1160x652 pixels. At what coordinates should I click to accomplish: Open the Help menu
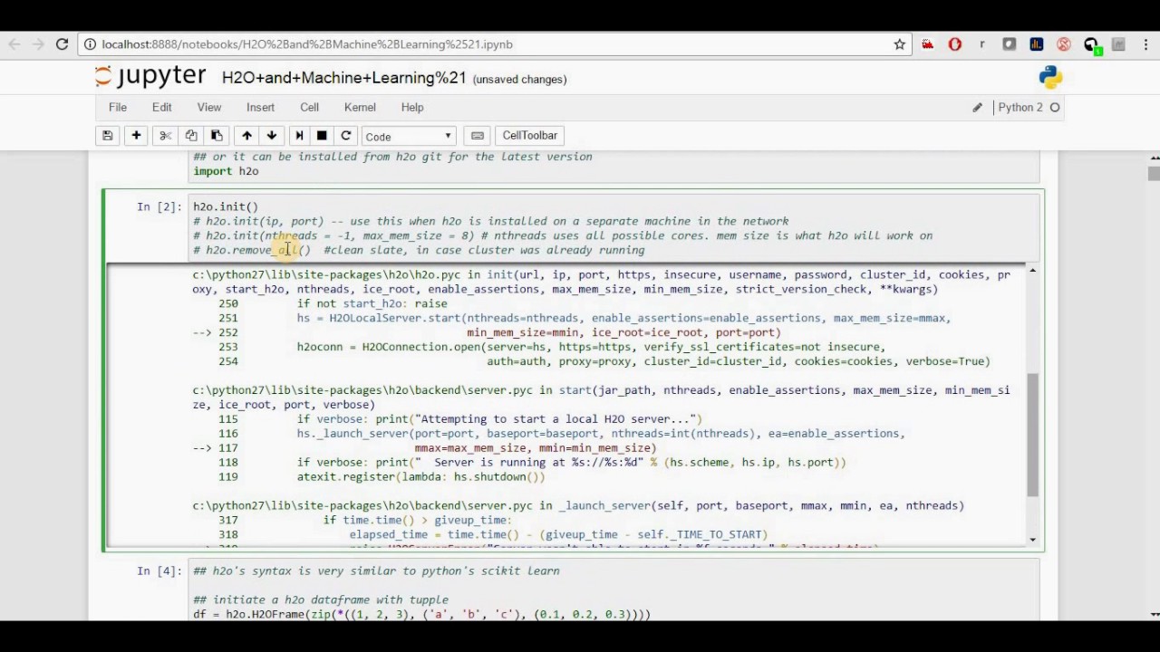412,107
